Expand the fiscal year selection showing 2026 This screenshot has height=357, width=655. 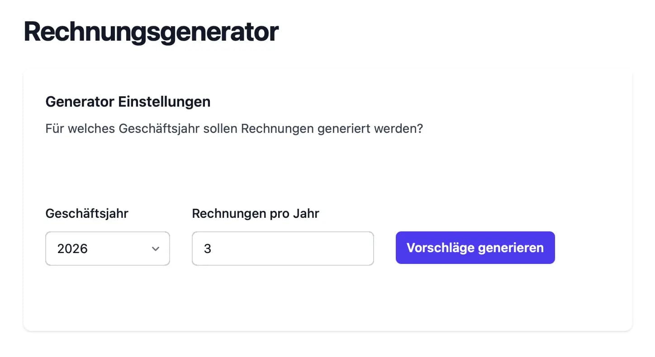107,249
